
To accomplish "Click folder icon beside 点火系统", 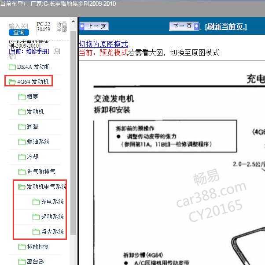I will [36, 232].
